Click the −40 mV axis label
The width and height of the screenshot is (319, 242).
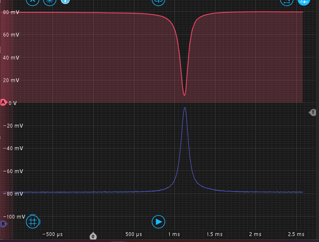pyautogui.click(x=13, y=148)
